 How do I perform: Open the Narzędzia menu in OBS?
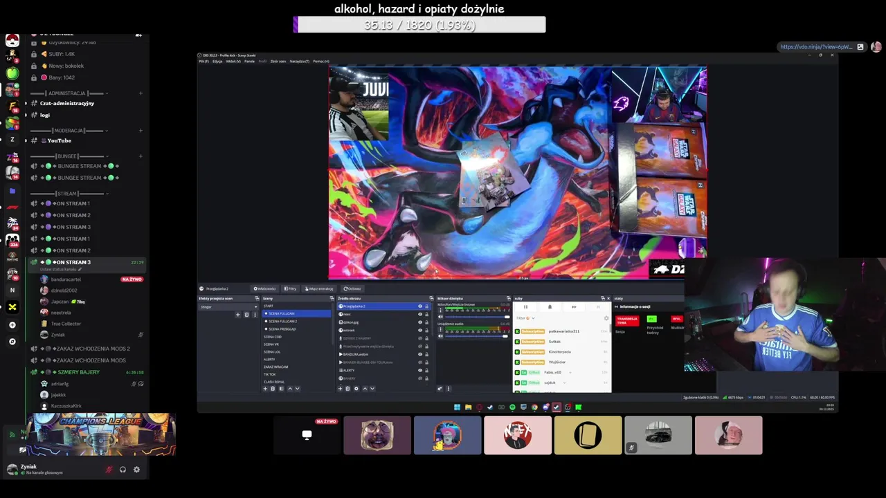pyautogui.click(x=300, y=61)
